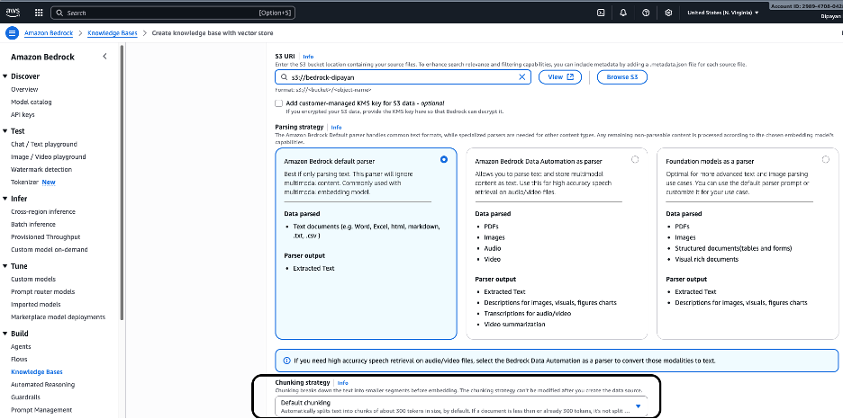Open Custom model on-demand
The height and width of the screenshot is (419, 843).
pos(50,249)
